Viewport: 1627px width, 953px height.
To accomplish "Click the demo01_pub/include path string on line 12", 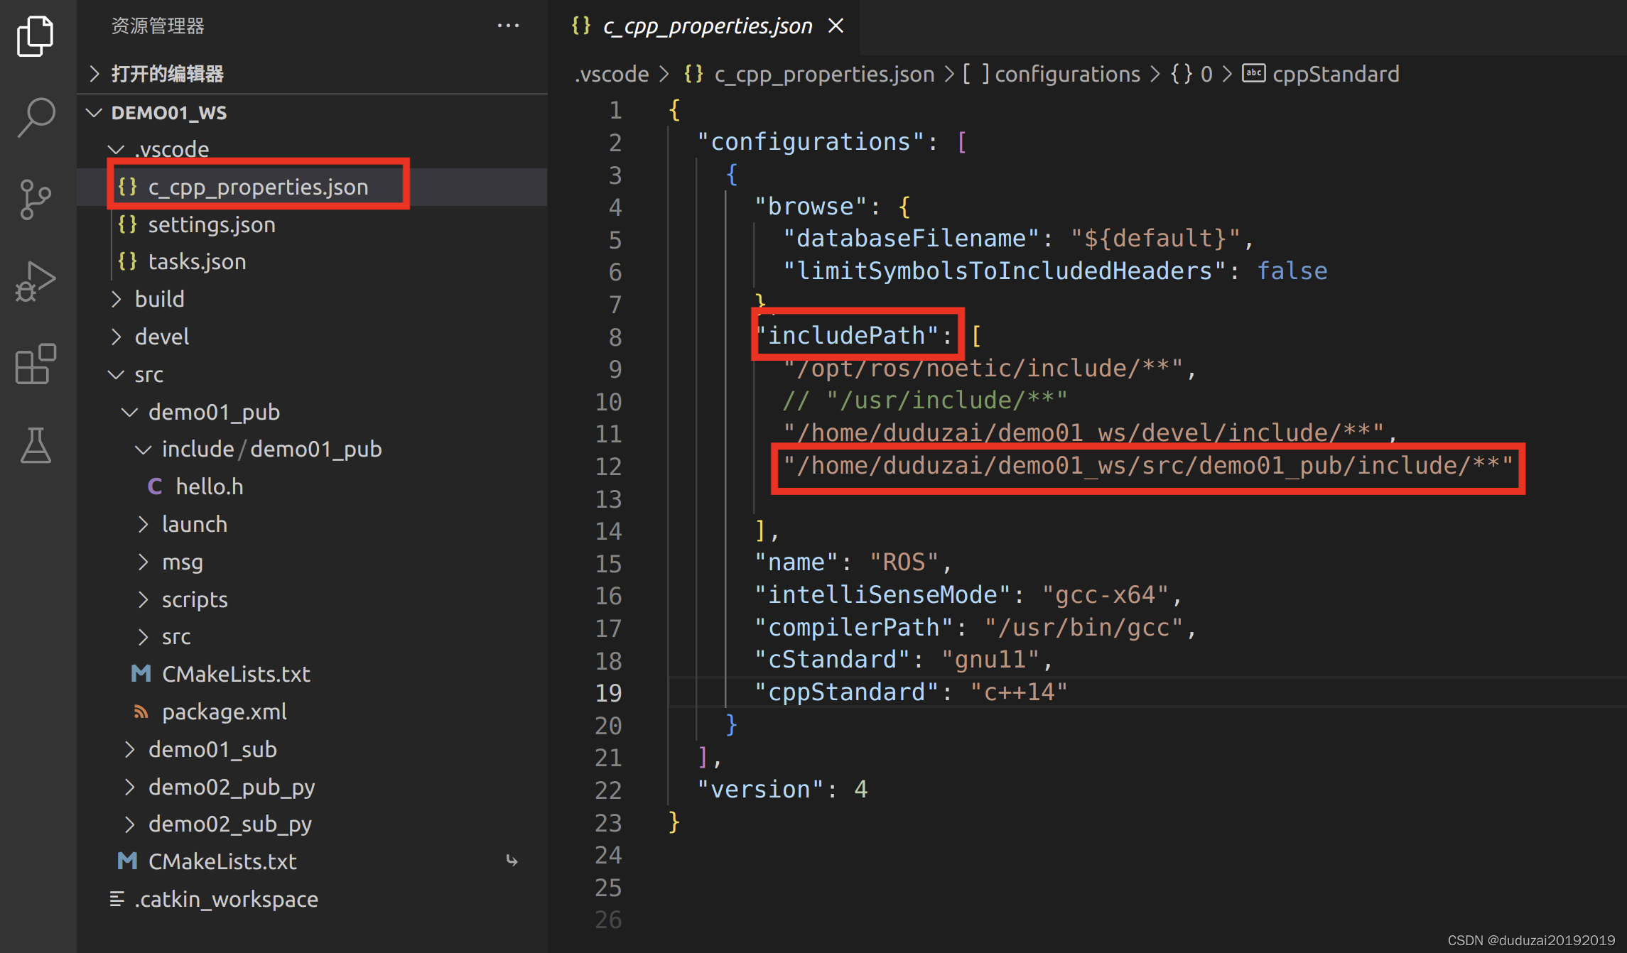I will (1148, 466).
